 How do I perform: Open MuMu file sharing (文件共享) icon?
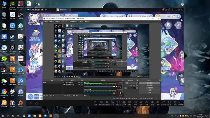pyautogui.click(x=164, y=103)
